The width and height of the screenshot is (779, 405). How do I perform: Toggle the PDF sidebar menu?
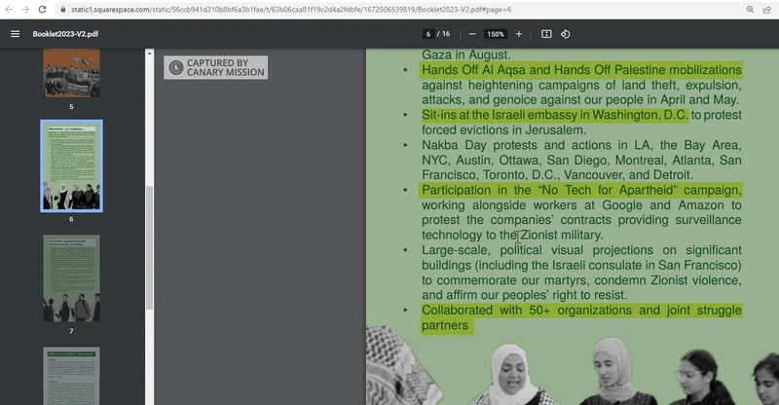(x=15, y=34)
